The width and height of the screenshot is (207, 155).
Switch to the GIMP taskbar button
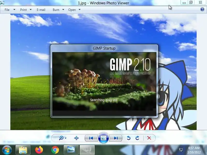[87, 150]
